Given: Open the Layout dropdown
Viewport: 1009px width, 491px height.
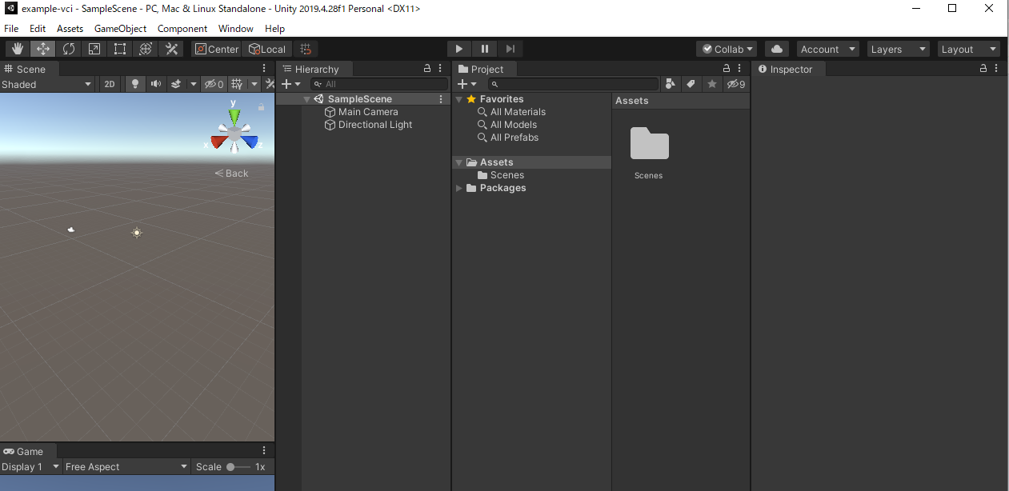Looking at the screenshot, I should [x=969, y=49].
